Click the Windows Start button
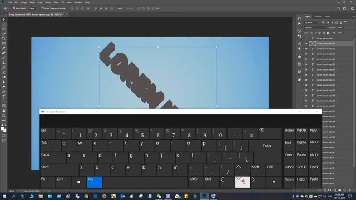Screen dimensions: 356x200 pyautogui.click(x=4, y=196)
